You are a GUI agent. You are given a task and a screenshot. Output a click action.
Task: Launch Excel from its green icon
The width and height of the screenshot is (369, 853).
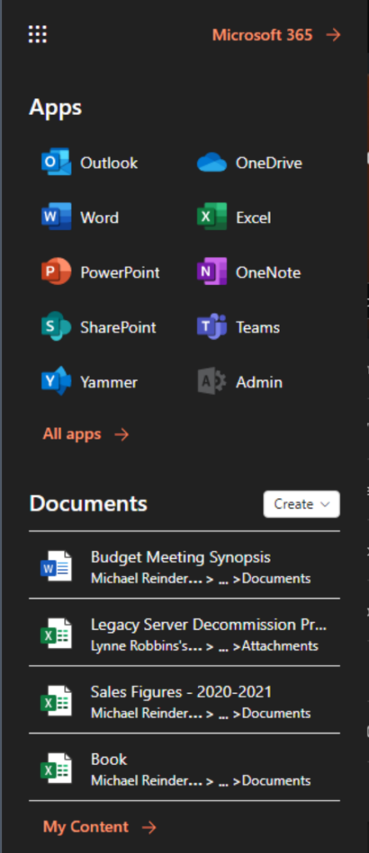(212, 217)
